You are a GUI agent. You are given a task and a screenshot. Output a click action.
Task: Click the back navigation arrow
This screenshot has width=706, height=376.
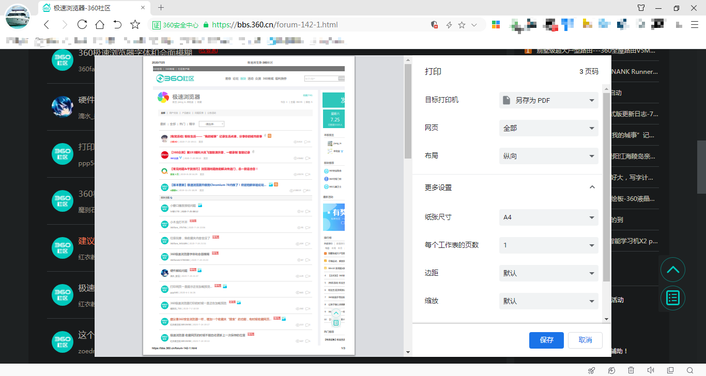click(47, 24)
